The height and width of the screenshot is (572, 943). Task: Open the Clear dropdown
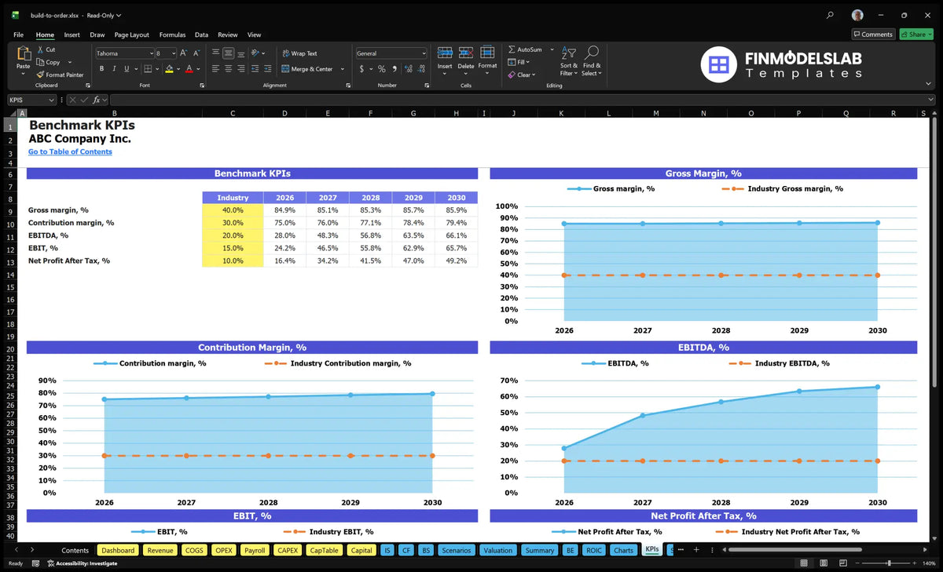point(522,75)
